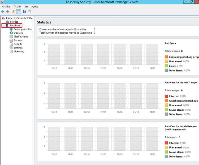Open the Notifications node
199x165 pixels.
[21, 37]
